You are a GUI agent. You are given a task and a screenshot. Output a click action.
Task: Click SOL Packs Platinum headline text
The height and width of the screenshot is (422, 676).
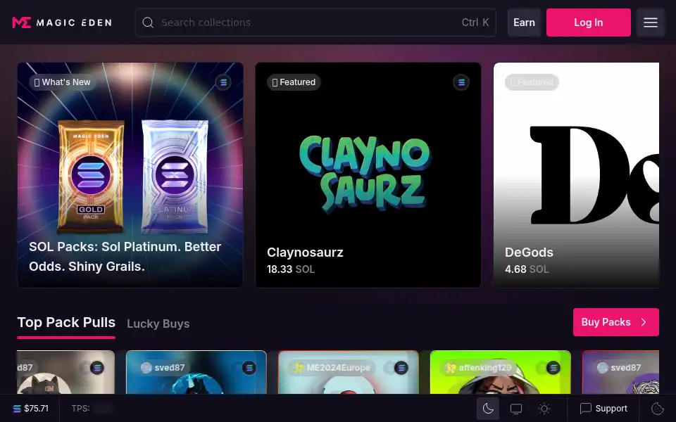pos(125,257)
